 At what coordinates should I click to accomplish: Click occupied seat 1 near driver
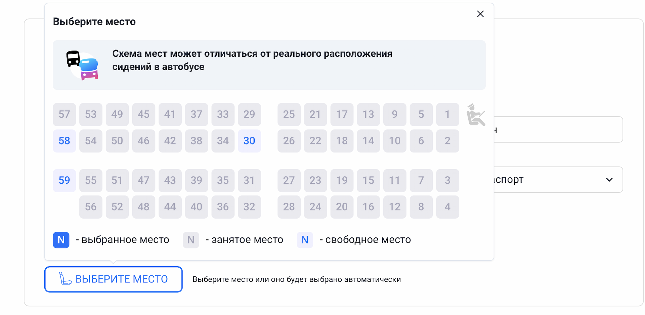tap(447, 115)
